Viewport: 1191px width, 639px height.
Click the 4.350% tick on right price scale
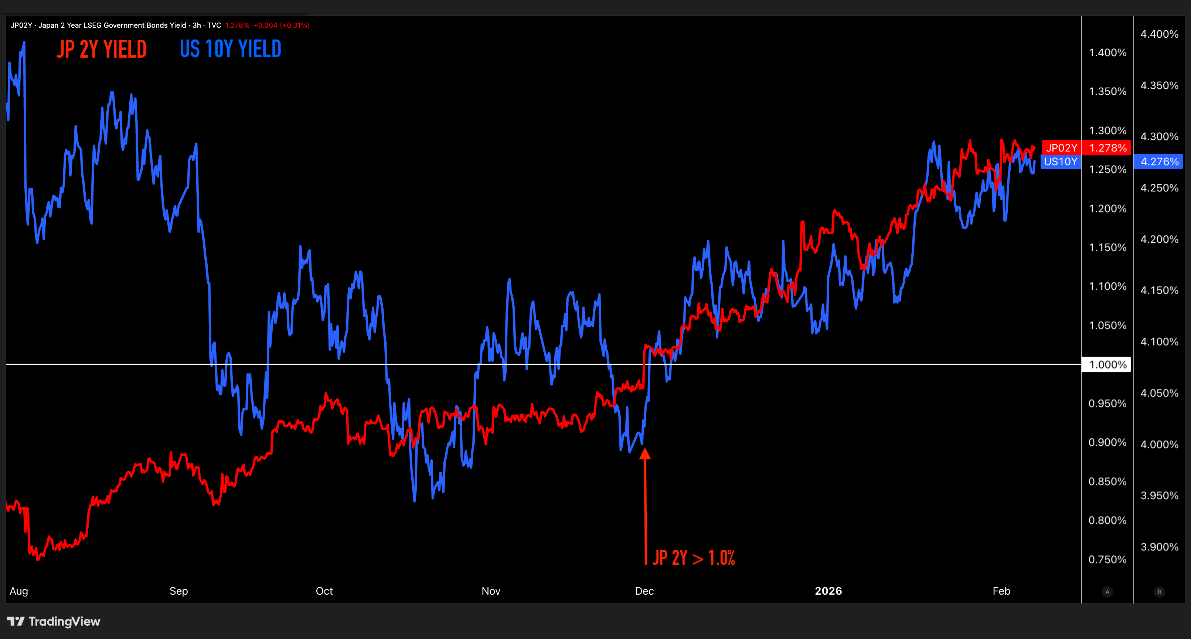pyautogui.click(x=1160, y=85)
